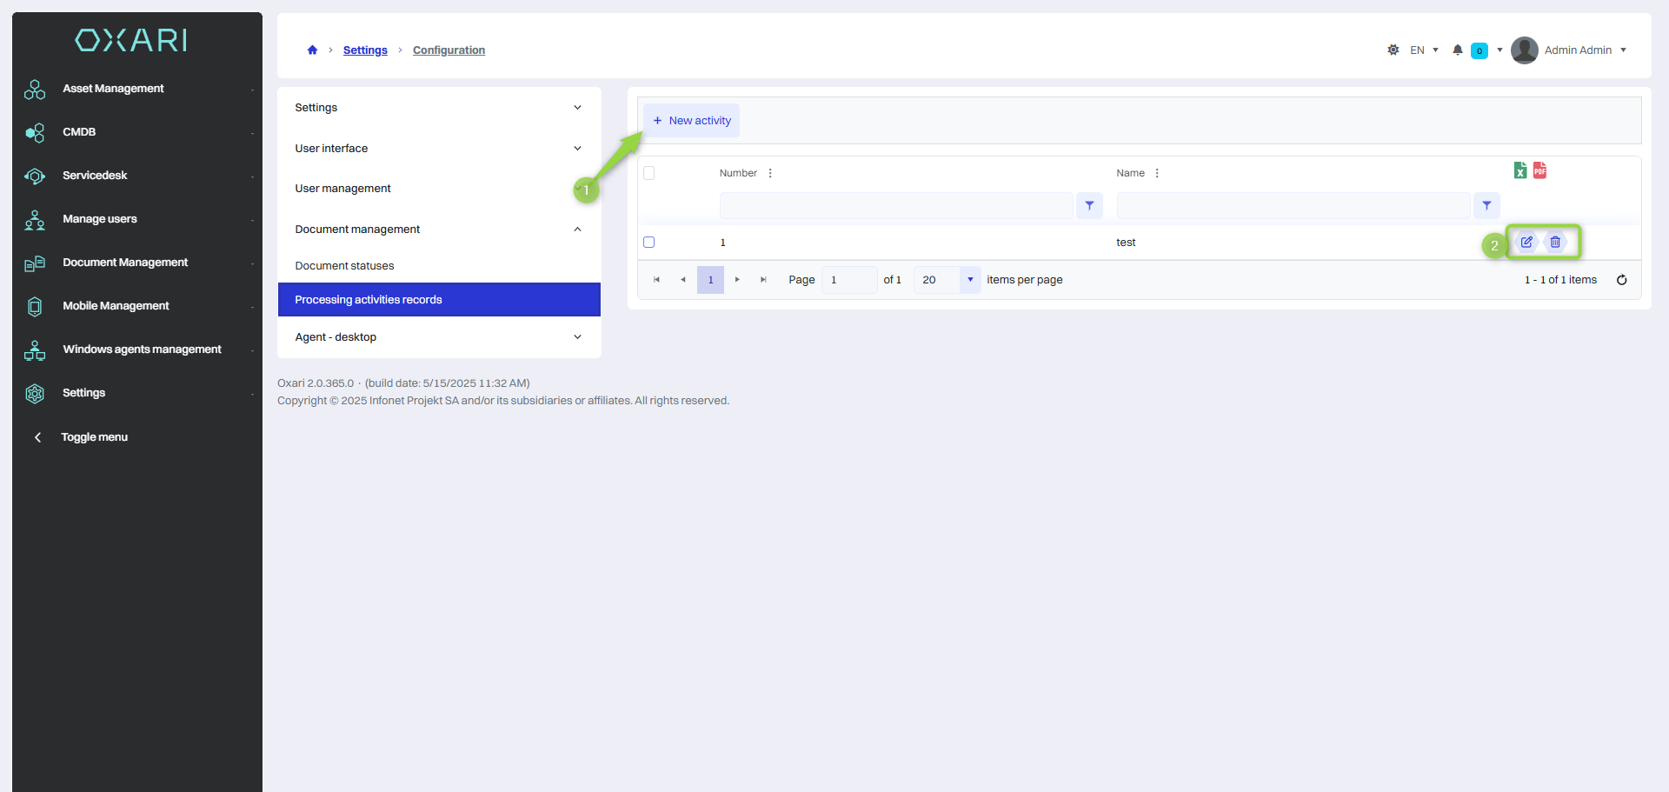Click the New activity button

point(692,121)
